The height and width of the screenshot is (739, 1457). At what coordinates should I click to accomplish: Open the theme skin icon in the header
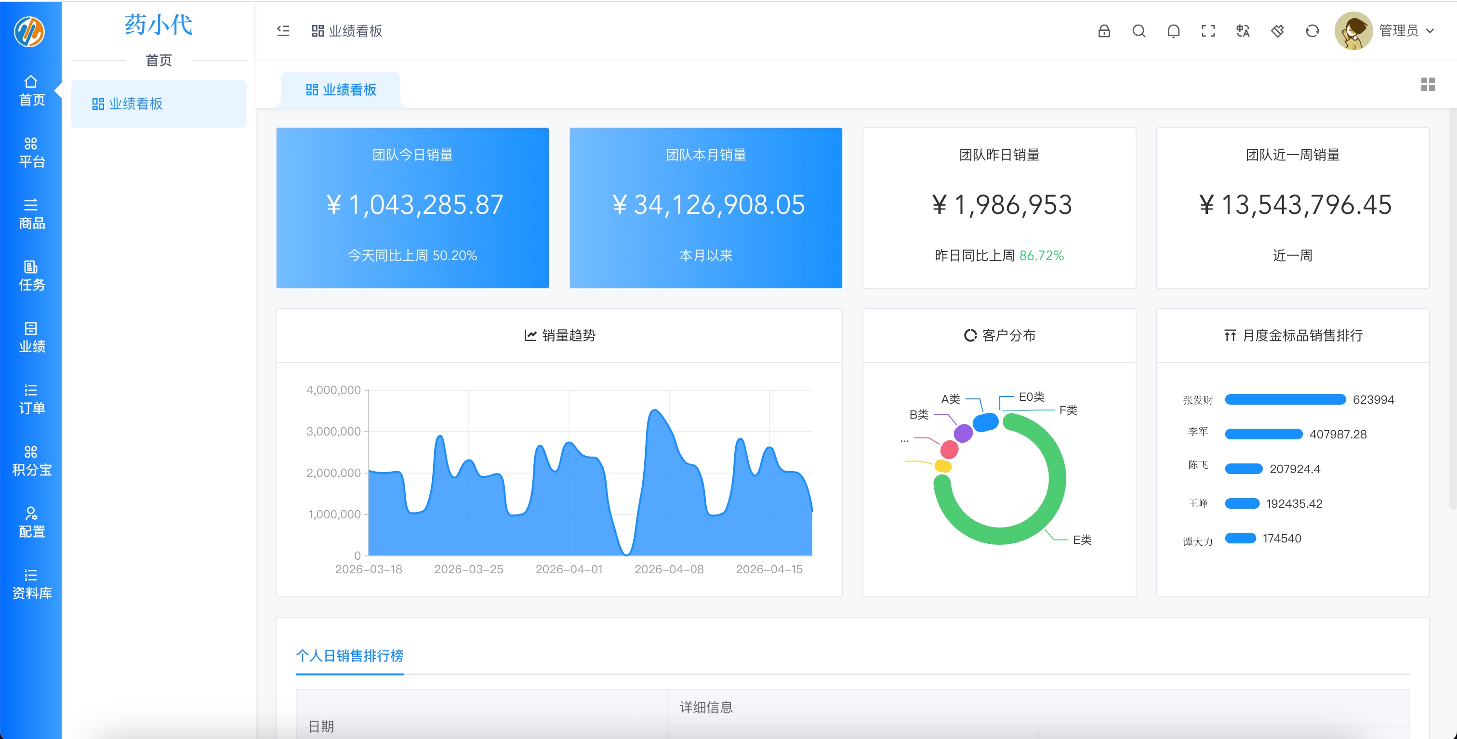coord(1277,31)
